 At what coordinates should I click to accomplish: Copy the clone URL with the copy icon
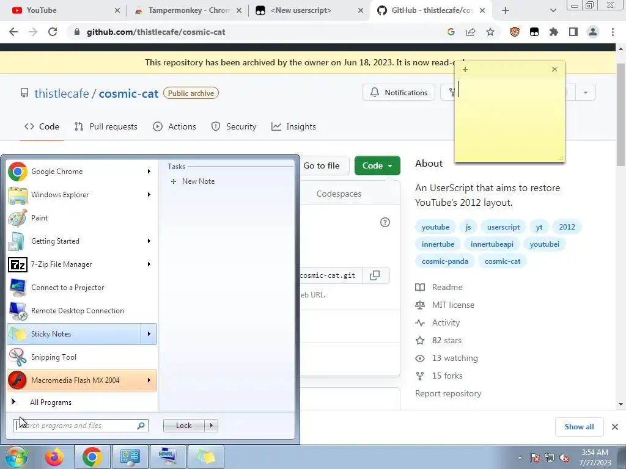pyautogui.click(x=375, y=275)
